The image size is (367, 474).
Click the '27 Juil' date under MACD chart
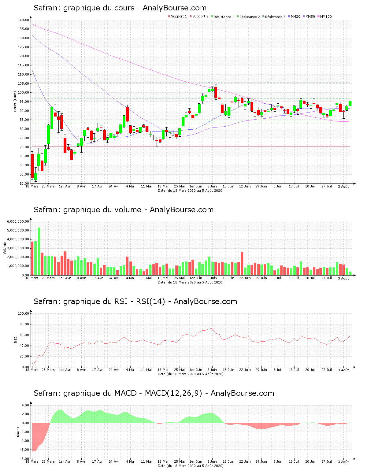coord(327,461)
